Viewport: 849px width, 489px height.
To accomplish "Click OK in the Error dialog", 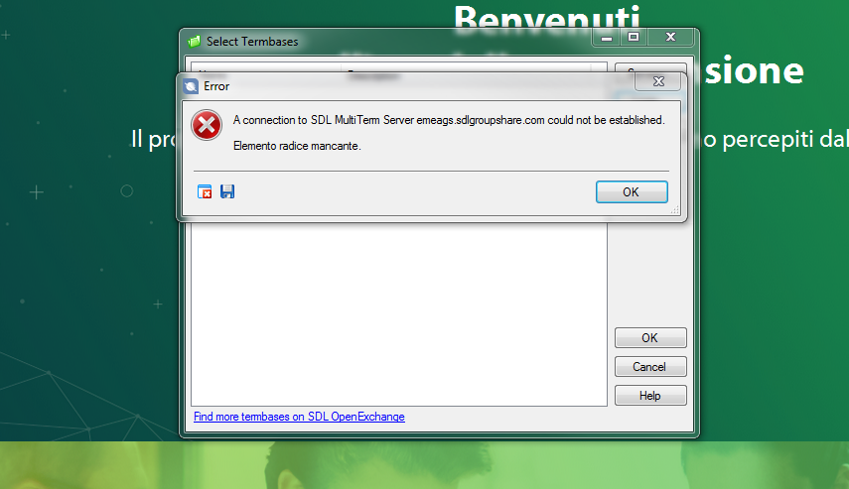I will pos(632,192).
